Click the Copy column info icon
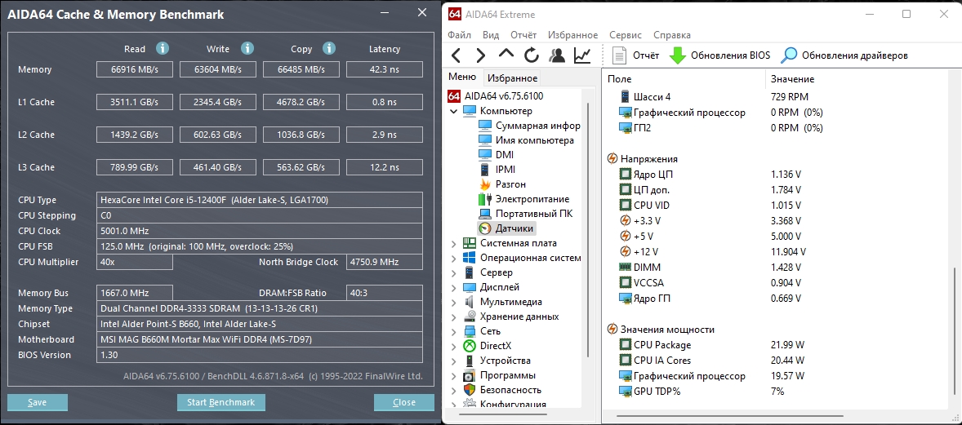 click(x=329, y=48)
